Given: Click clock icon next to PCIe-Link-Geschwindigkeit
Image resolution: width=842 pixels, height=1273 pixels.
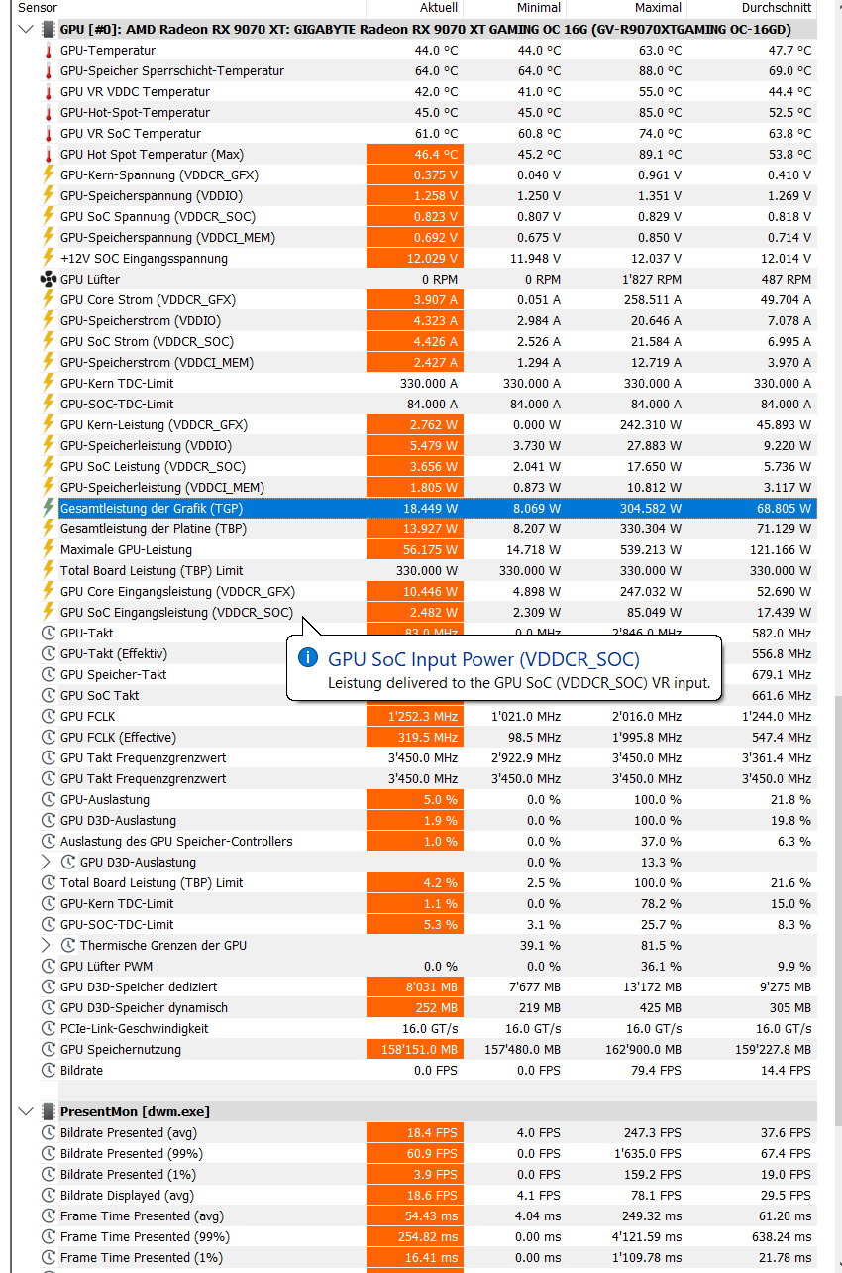Looking at the screenshot, I should click(x=48, y=1028).
